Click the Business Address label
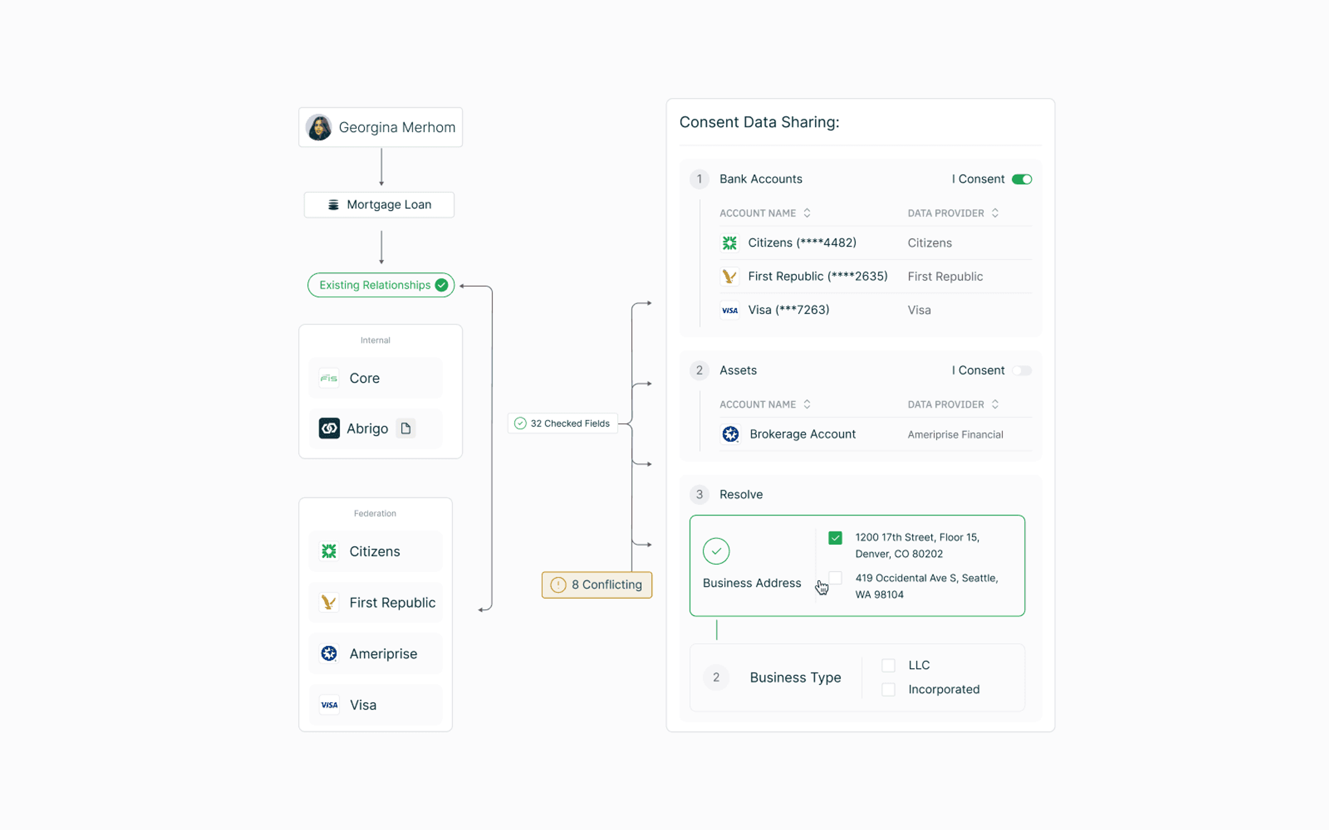1329x830 pixels. pyautogui.click(x=752, y=583)
